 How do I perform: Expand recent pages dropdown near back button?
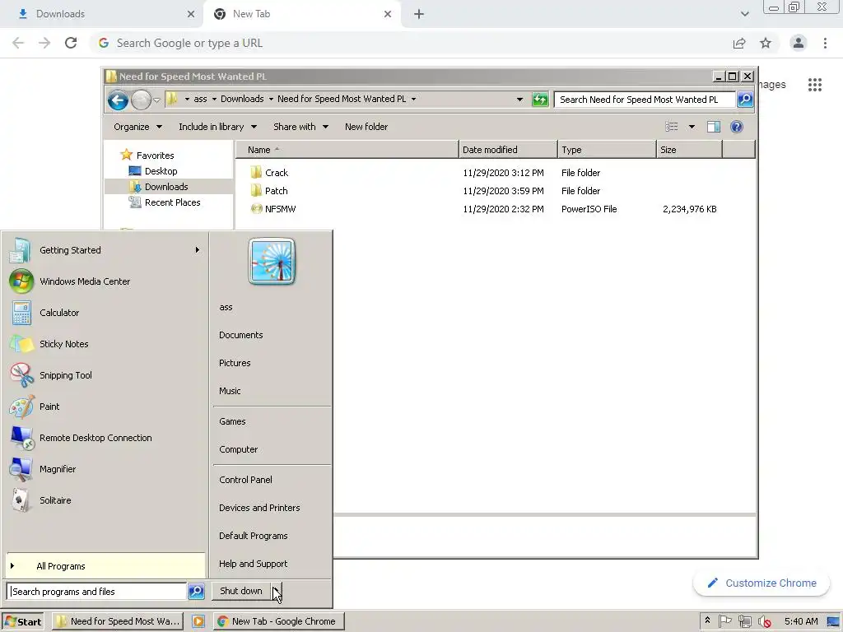pyautogui.click(x=156, y=100)
